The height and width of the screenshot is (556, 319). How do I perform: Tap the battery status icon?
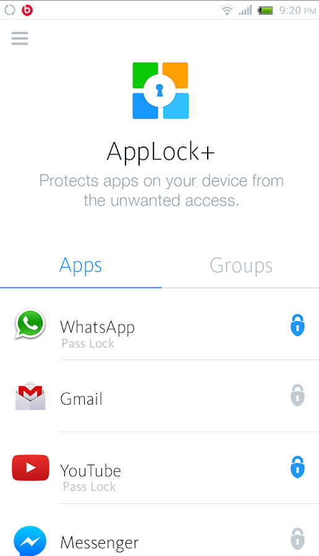265,11
